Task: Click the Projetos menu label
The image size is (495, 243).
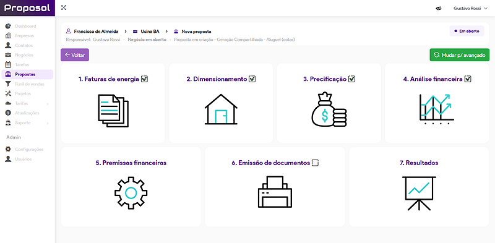Action: pyautogui.click(x=23, y=94)
